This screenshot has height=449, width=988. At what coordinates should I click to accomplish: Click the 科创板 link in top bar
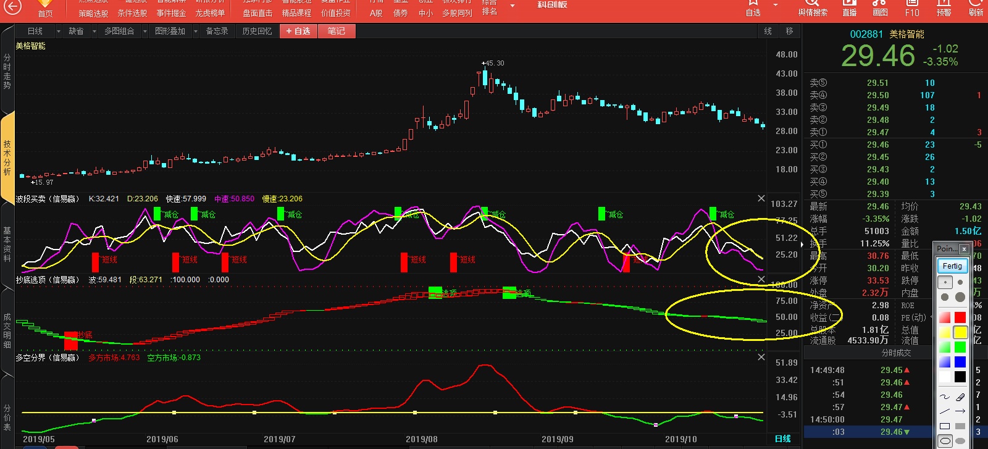coord(552,4)
